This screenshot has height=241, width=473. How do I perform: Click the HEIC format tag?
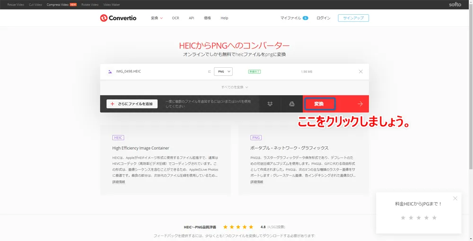[x=118, y=138]
